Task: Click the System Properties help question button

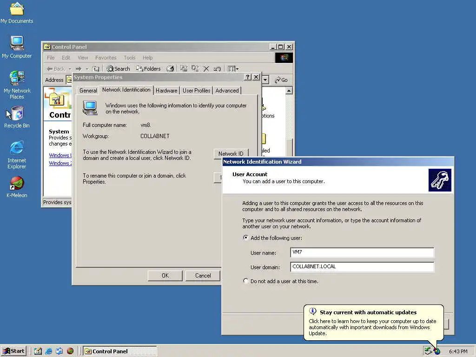Action: [x=248, y=77]
